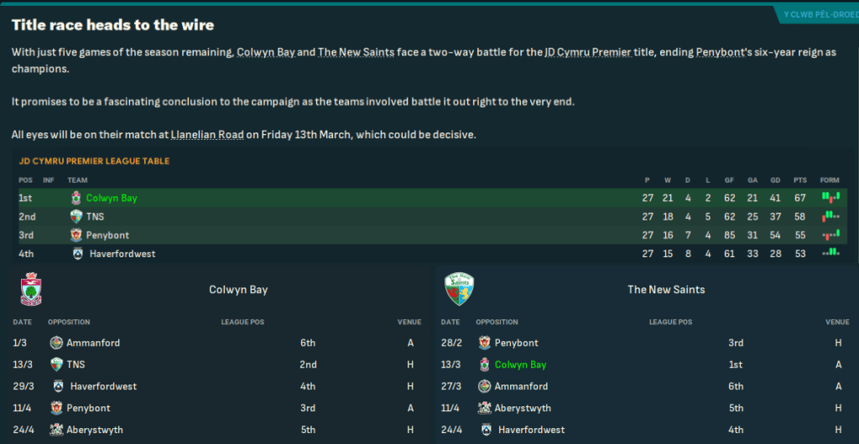Open the Y CLWB PÊL-DROED tab

pos(816,14)
